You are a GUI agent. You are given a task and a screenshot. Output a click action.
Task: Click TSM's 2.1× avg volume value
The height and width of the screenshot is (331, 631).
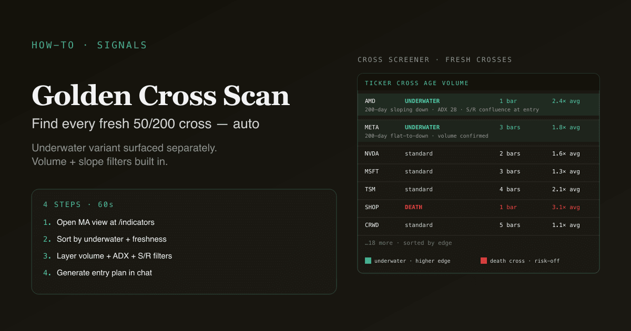(566, 189)
